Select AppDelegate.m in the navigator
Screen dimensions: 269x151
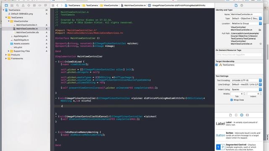click(x=21, y=40)
